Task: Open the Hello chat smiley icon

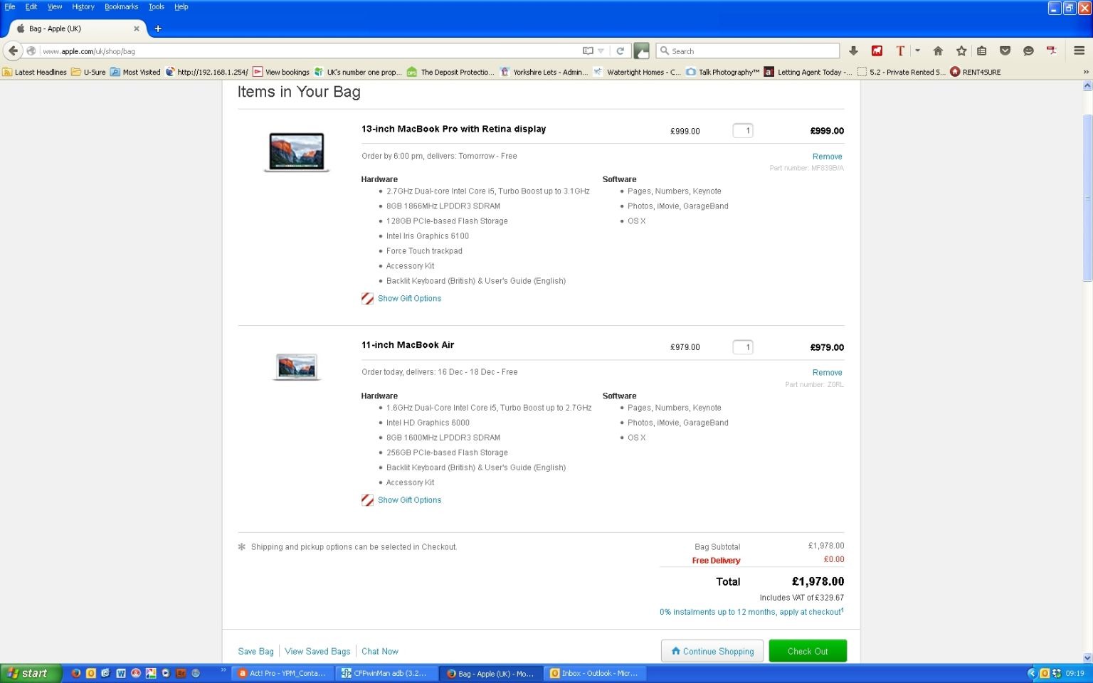Action: point(1028,51)
